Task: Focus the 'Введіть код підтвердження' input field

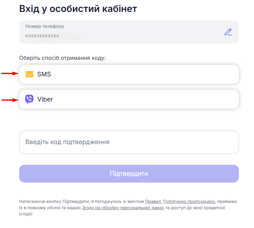Action: pyautogui.click(x=129, y=142)
